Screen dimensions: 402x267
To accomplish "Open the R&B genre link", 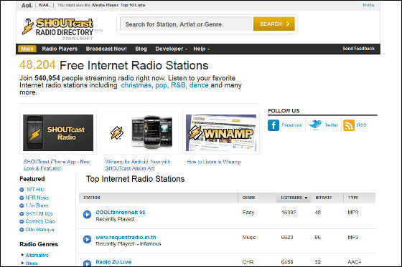I will [178, 85].
